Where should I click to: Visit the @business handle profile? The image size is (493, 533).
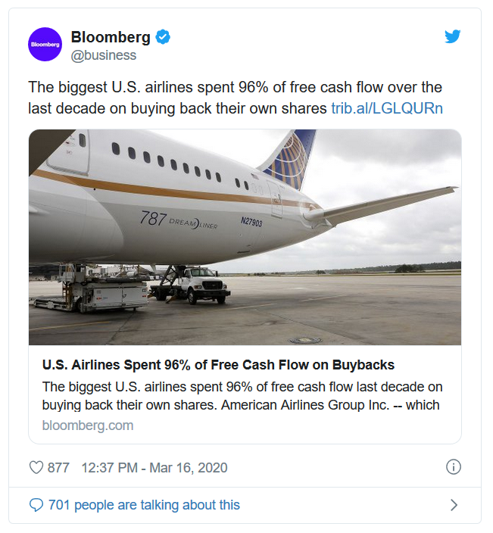[x=103, y=55]
